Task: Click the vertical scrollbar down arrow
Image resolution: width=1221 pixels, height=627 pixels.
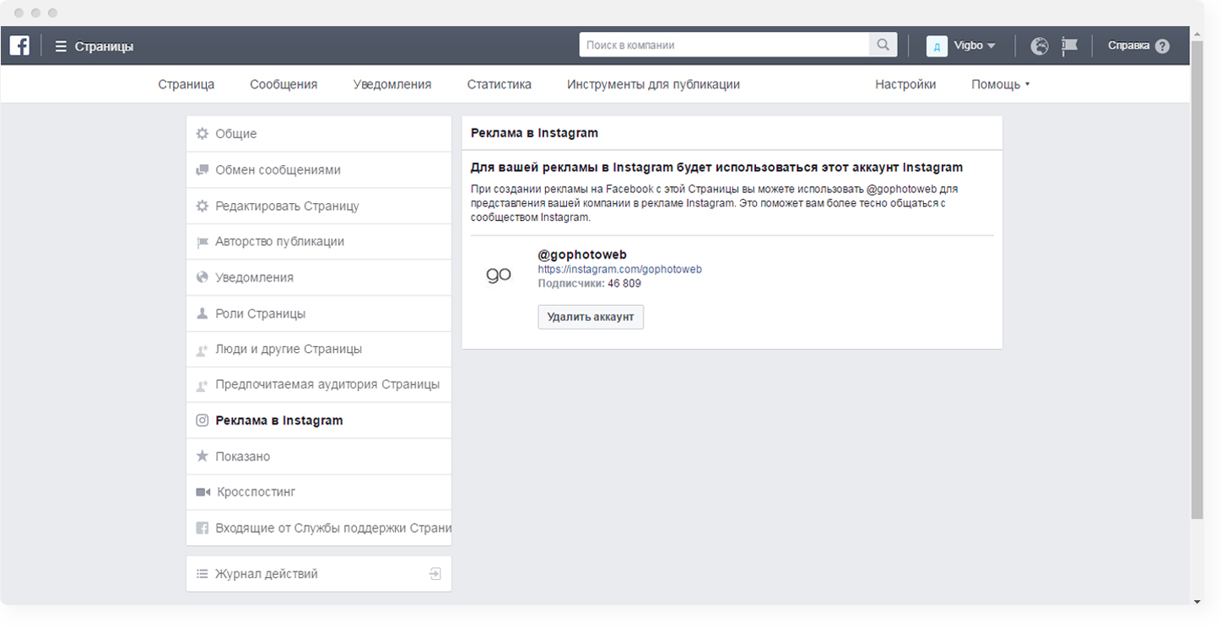Action: click(1197, 602)
